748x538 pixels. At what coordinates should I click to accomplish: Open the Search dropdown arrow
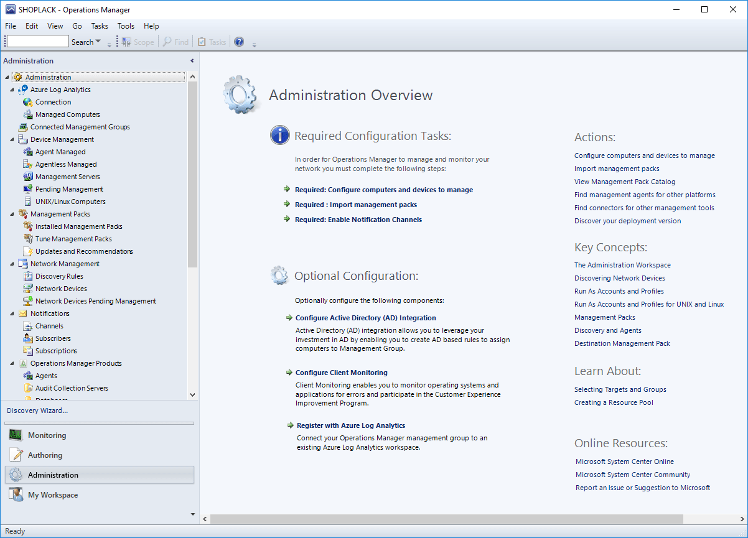98,42
